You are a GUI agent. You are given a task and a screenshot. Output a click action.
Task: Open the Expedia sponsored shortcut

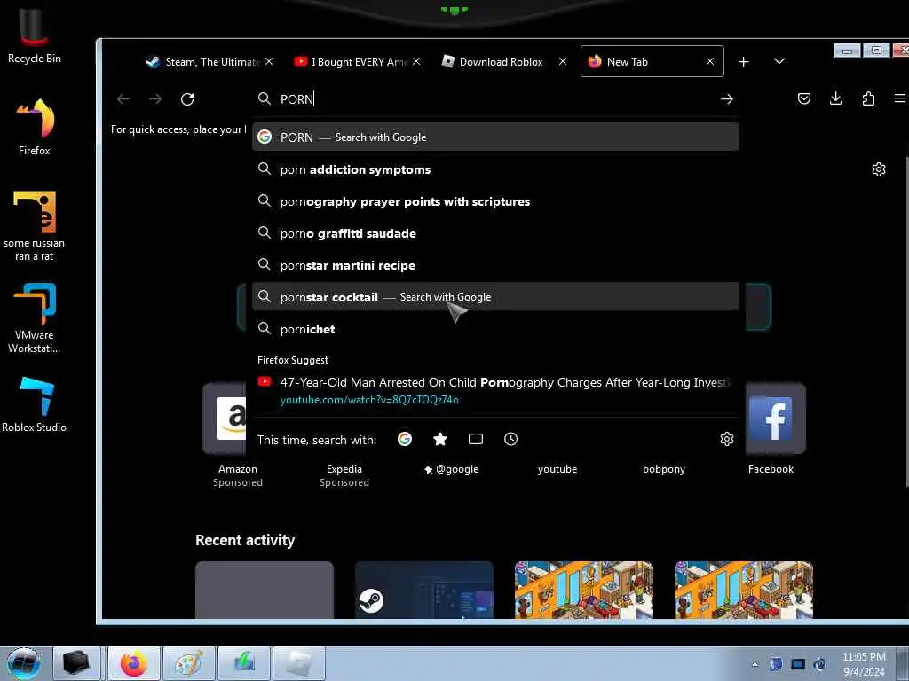pyautogui.click(x=344, y=475)
